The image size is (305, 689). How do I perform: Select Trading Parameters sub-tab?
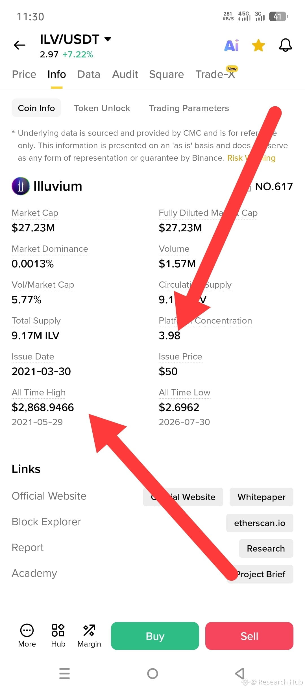189,108
